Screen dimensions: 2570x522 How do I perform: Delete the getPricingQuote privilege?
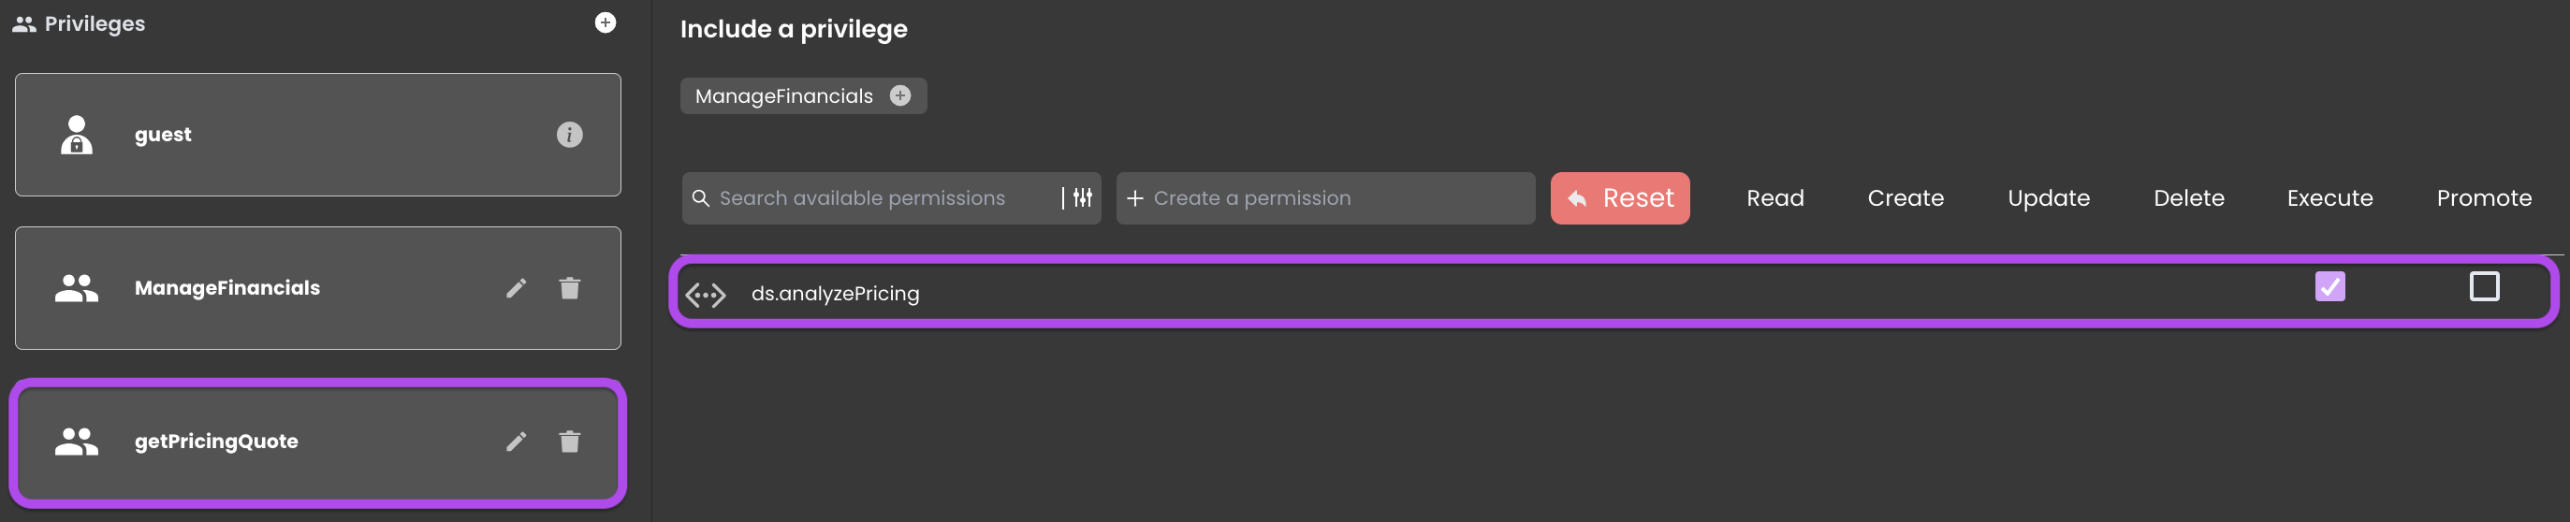coord(570,442)
